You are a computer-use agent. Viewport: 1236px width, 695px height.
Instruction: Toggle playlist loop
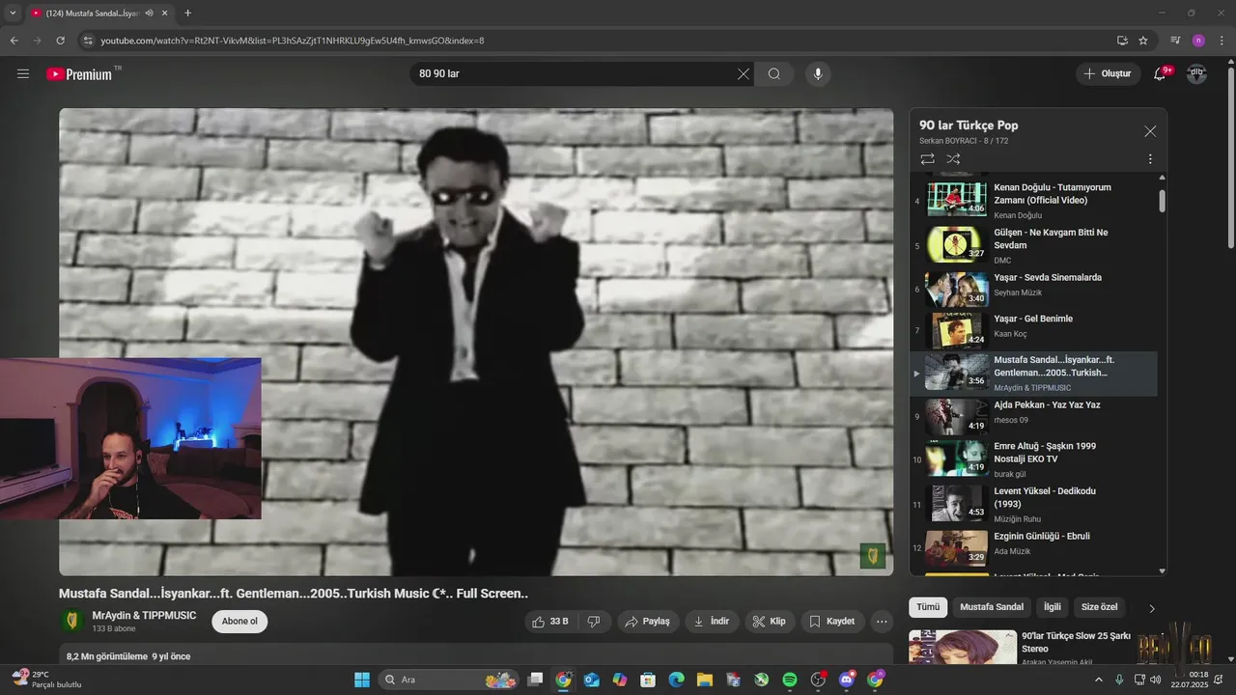927,158
